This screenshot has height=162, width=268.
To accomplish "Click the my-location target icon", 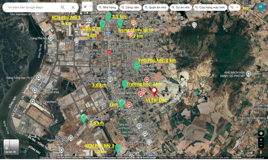I will coord(261,133).
